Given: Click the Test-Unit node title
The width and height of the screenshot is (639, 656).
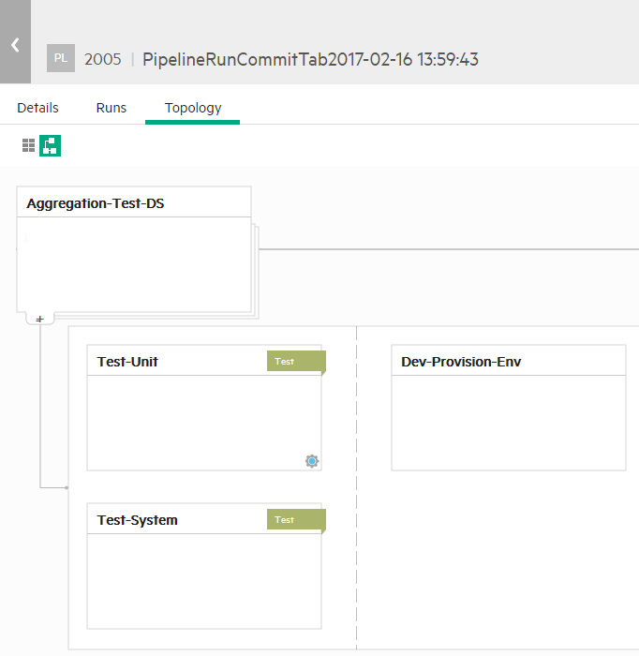Looking at the screenshot, I should pos(127,362).
